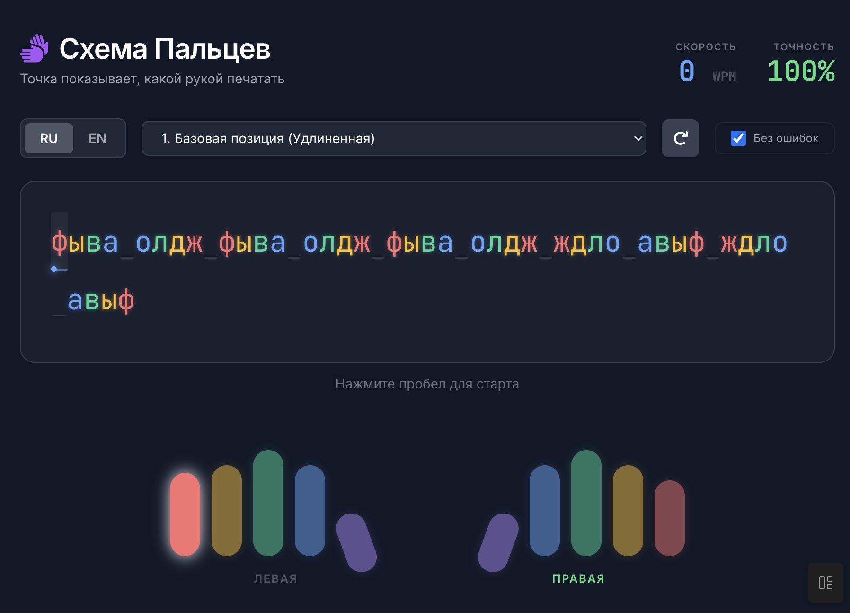
Task: Click the yellow ring finger of the left hand
Action: [x=226, y=512]
